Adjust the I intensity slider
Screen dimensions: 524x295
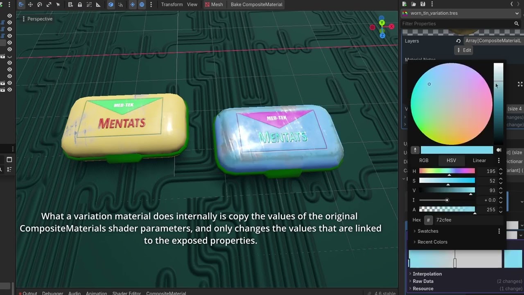447,200
